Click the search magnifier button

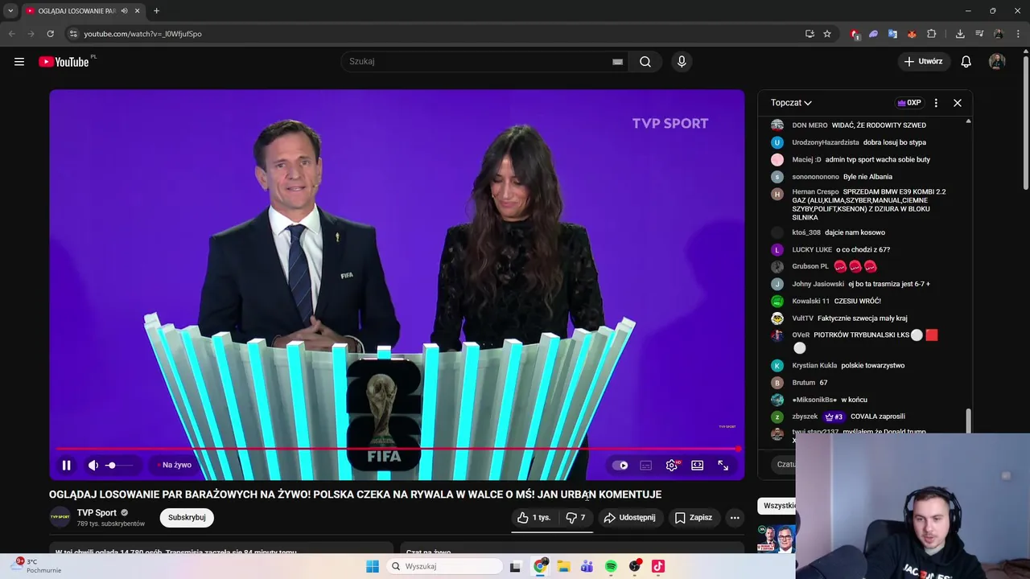[x=645, y=62]
